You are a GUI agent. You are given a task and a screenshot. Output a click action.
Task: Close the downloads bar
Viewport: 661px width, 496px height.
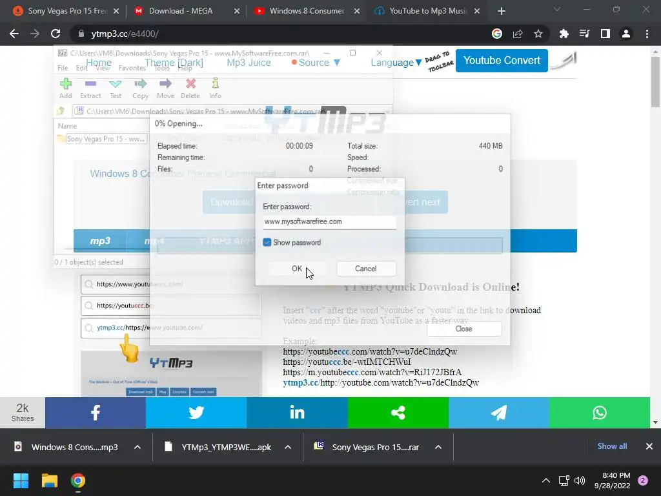click(x=649, y=446)
